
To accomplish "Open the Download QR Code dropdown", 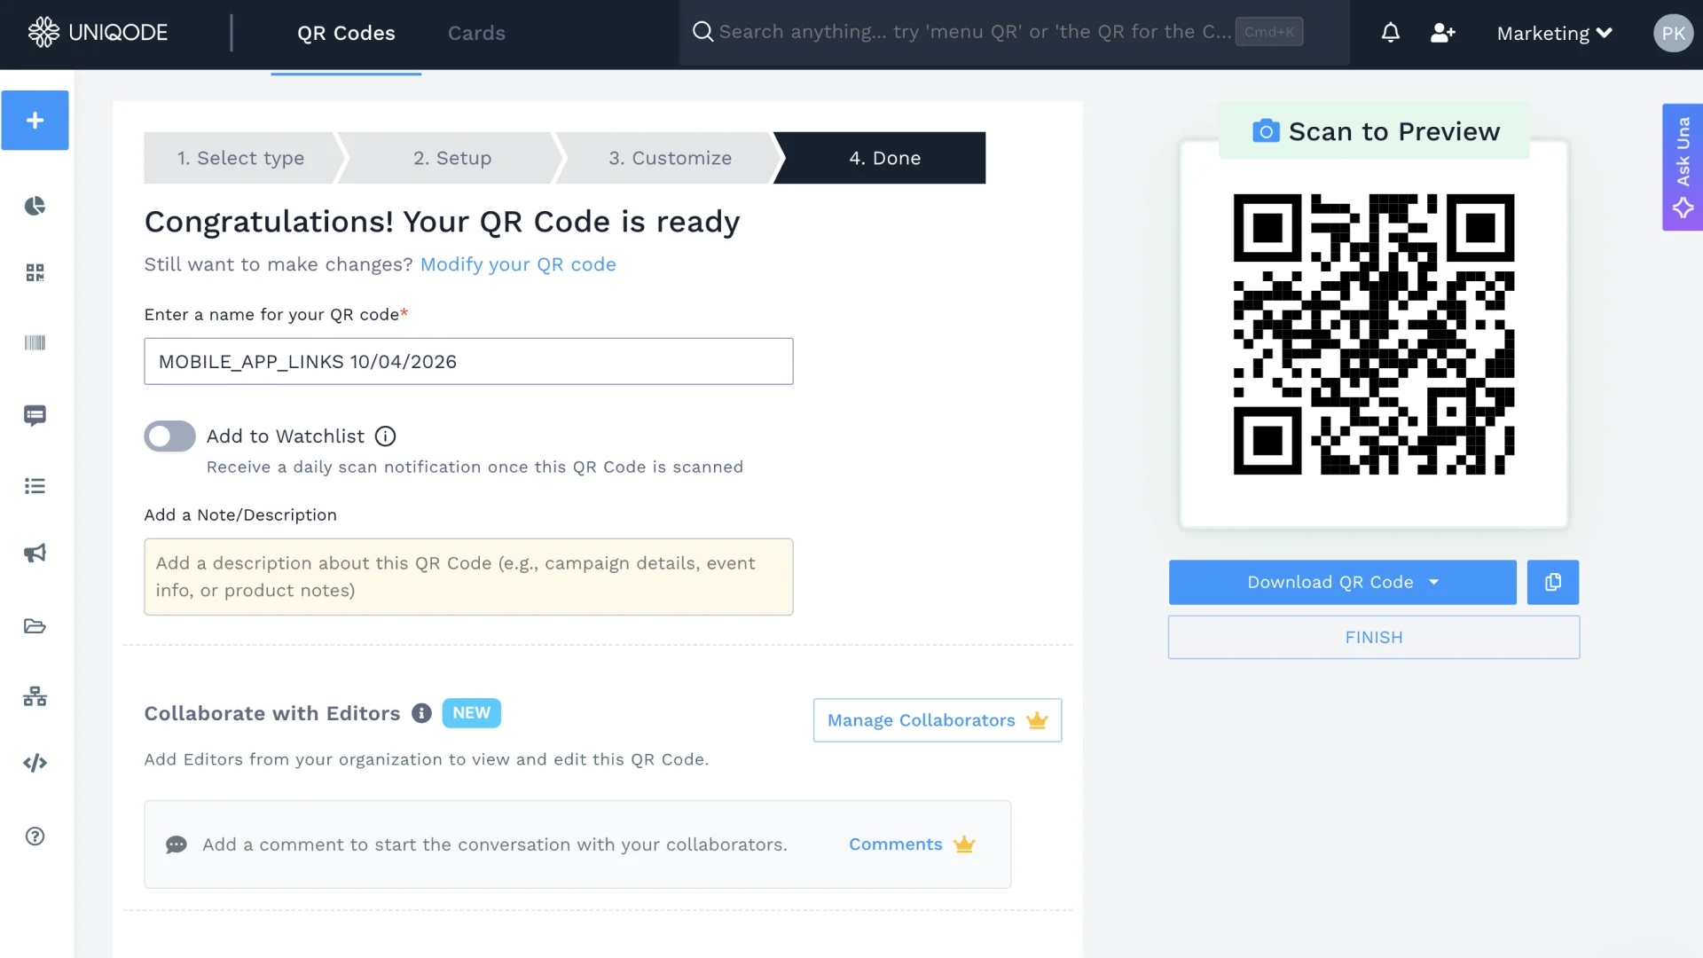I will pyautogui.click(x=1342, y=582).
